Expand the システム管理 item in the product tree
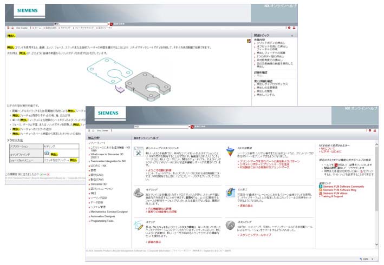This screenshot has width=384, height=265. pyautogui.click(x=89, y=207)
